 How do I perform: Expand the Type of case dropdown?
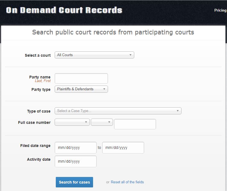(118, 111)
